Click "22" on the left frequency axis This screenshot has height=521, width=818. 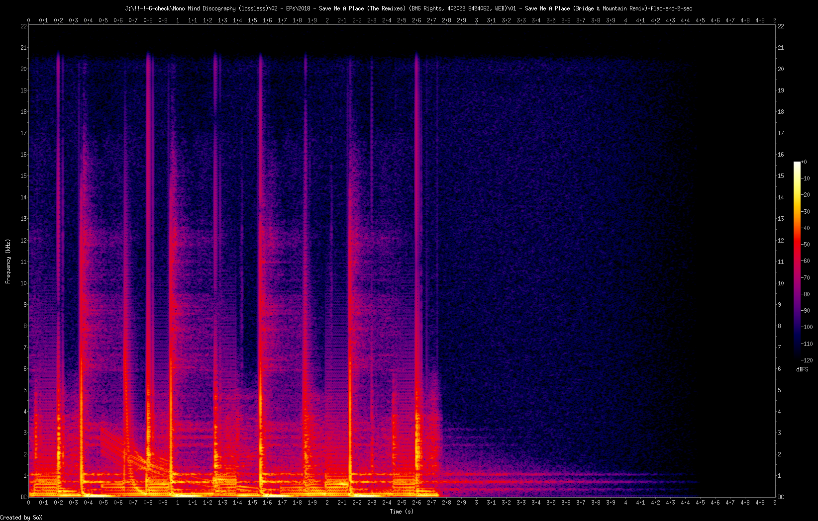point(23,26)
